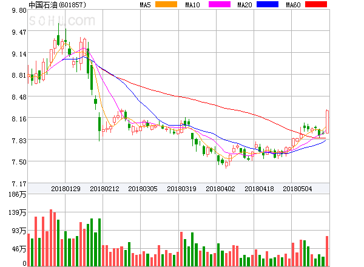Click the 20180402 date label
Image resolution: width=364 pixels, height=267 pixels.
[x=220, y=189]
